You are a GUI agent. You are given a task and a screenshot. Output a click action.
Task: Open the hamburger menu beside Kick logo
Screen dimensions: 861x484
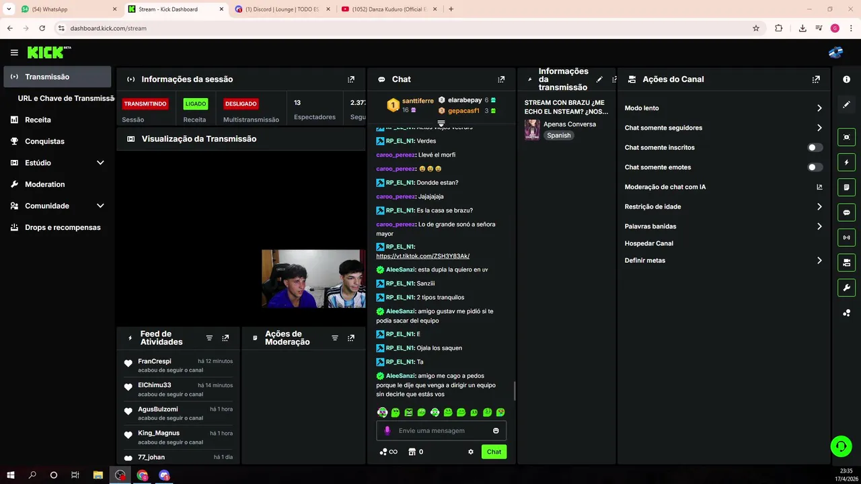(14, 52)
